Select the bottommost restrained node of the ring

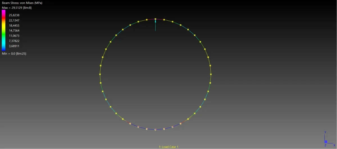tap(155, 129)
